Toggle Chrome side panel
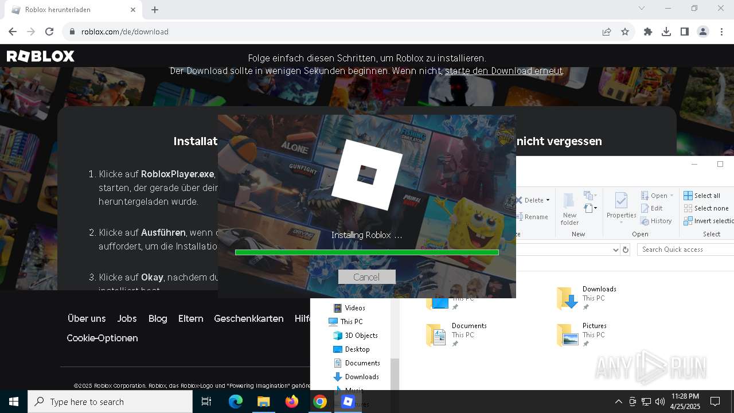This screenshot has height=413, width=734. [x=685, y=32]
